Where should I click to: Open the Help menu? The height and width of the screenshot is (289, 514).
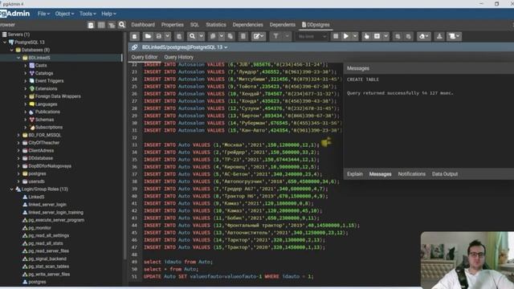point(108,14)
